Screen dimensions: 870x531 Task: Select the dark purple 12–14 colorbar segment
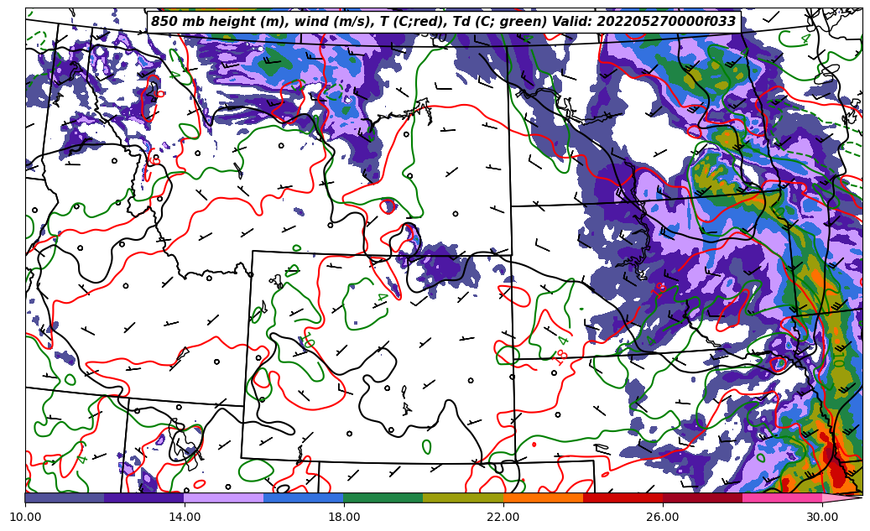point(144,497)
